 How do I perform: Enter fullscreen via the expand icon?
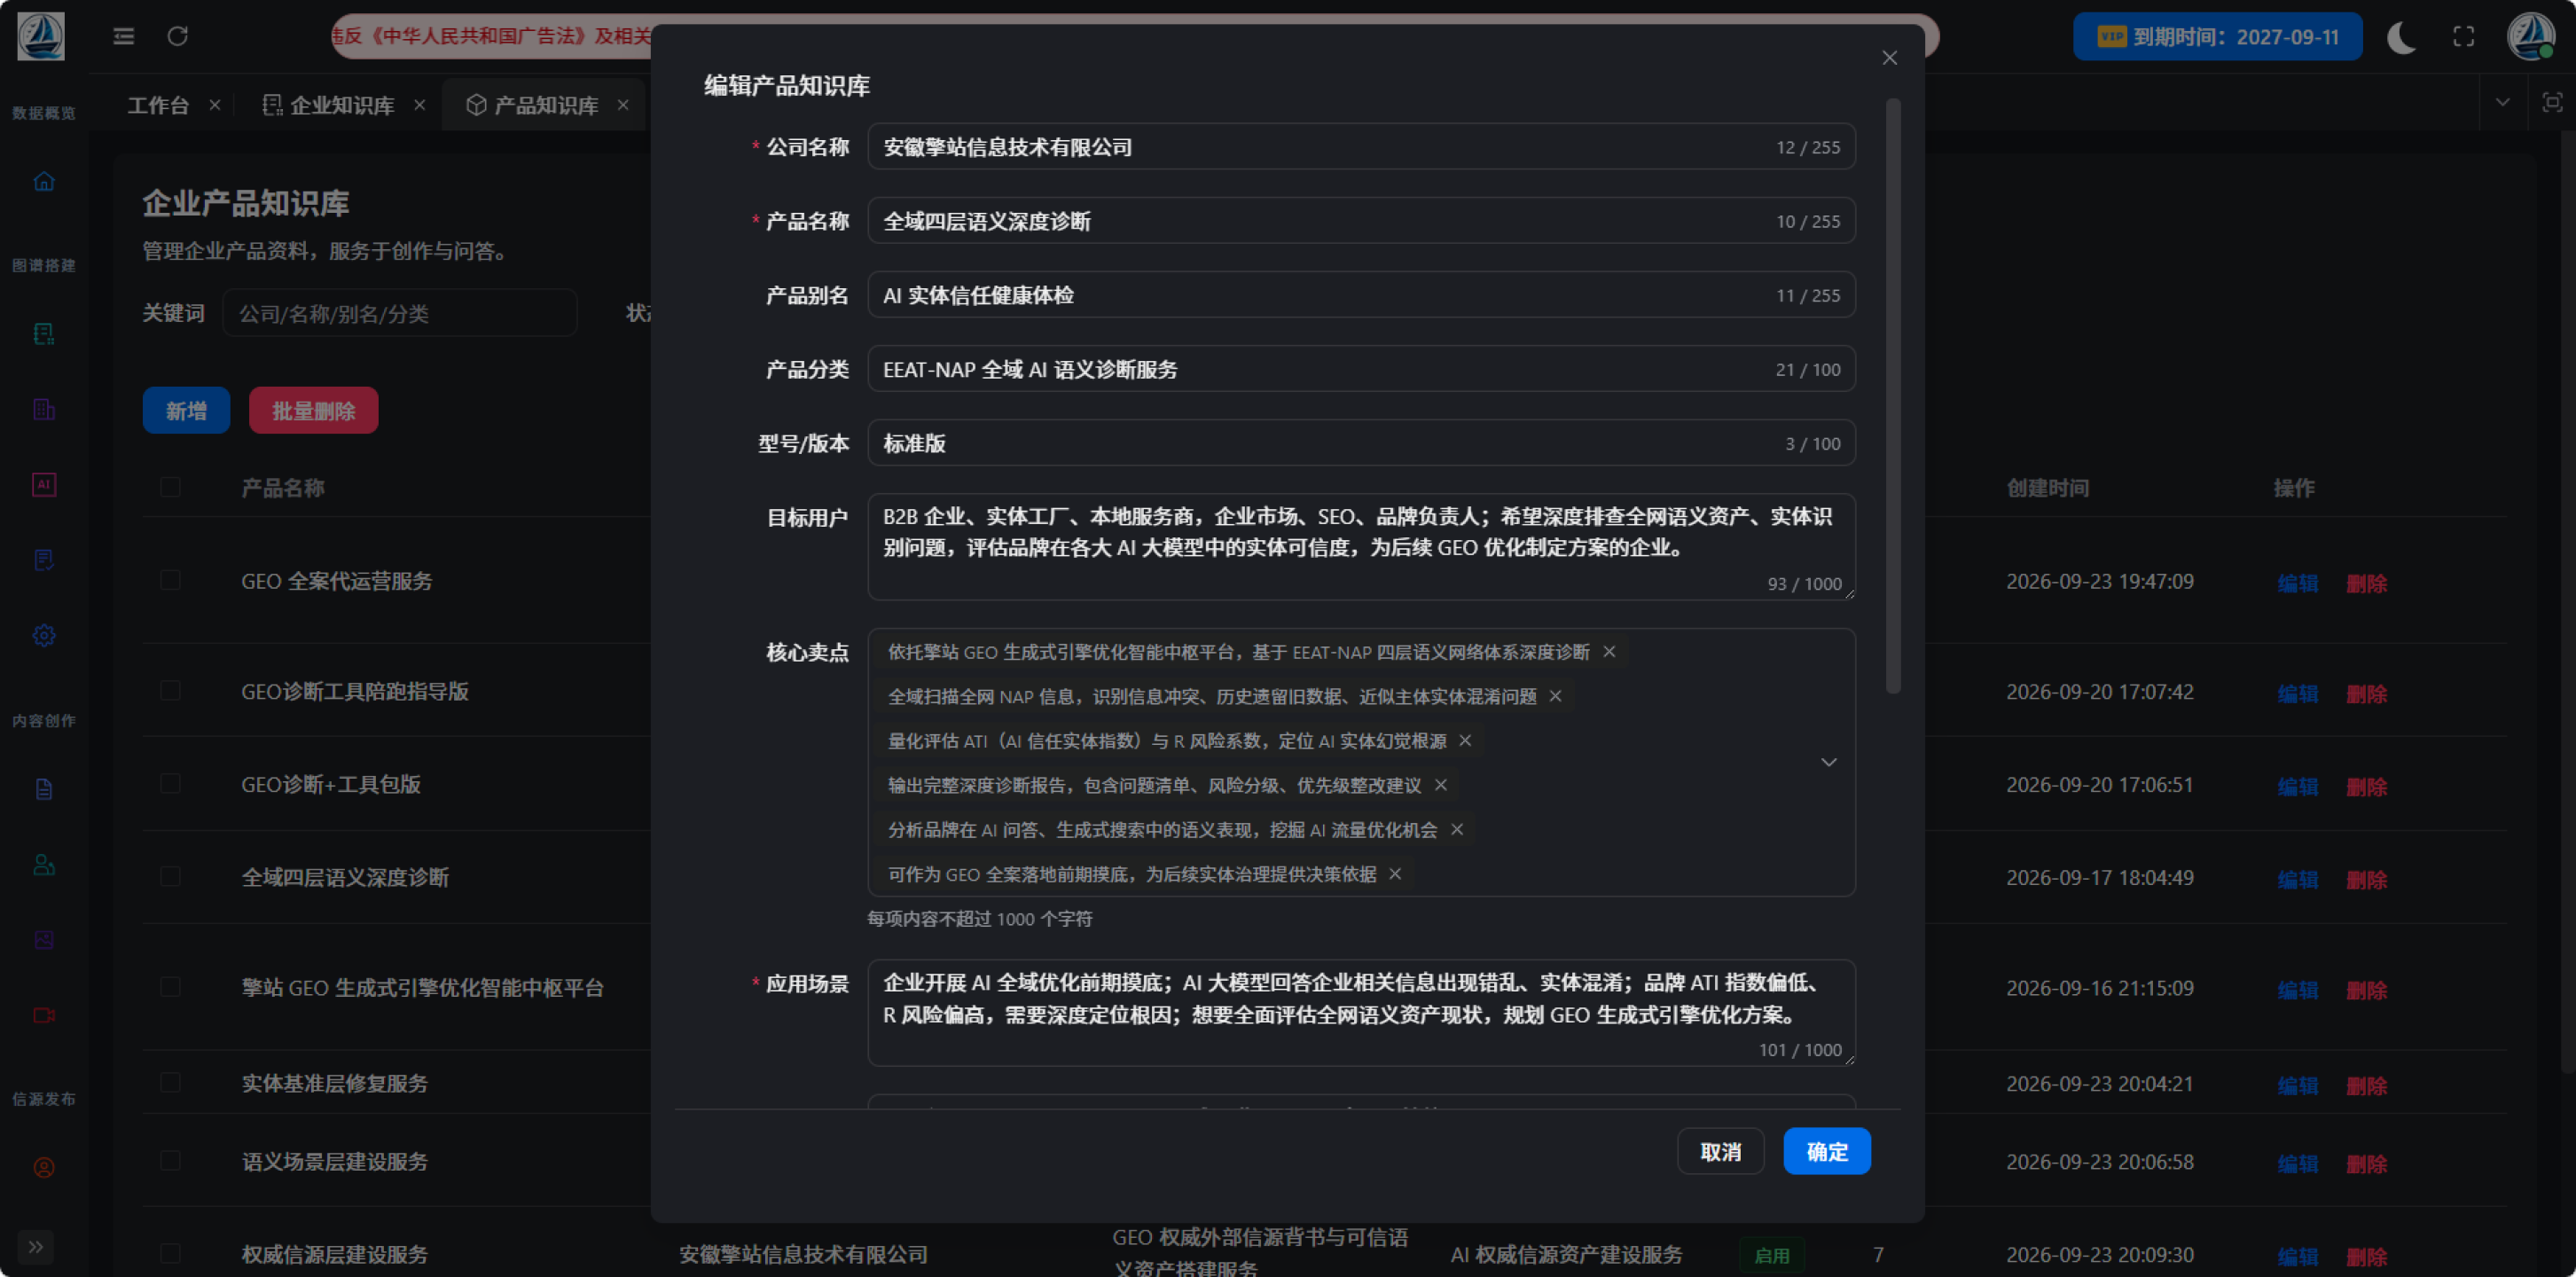pyautogui.click(x=2464, y=37)
